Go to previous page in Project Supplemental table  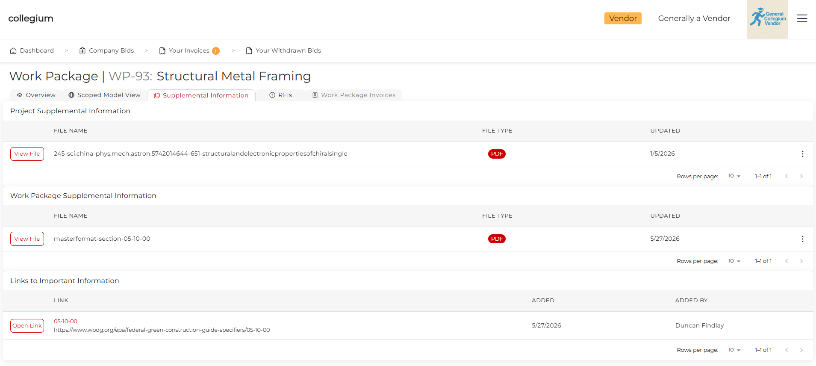[787, 176]
